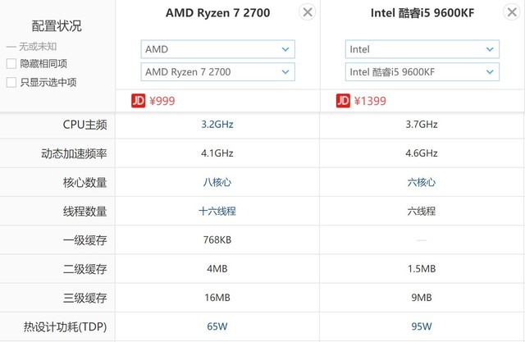525x342 pixels.
Task: Expand the AMD Ryzen 7 2700 model dropdown
Action: pos(217,72)
